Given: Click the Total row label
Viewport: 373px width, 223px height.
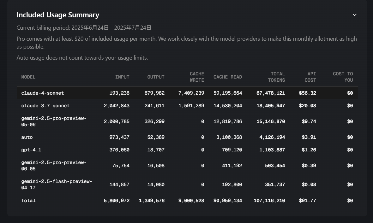Looking at the screenshot, I should [28, 201].
